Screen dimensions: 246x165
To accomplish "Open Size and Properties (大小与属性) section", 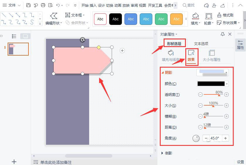I will [x=212, y=56].
